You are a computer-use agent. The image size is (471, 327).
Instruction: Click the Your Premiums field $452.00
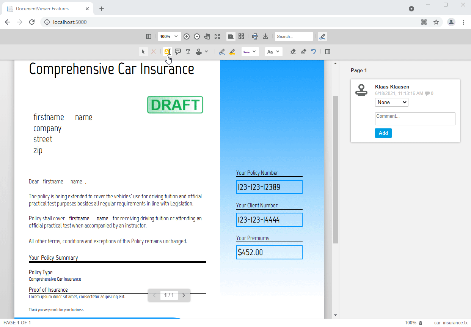tap(269, 253)
